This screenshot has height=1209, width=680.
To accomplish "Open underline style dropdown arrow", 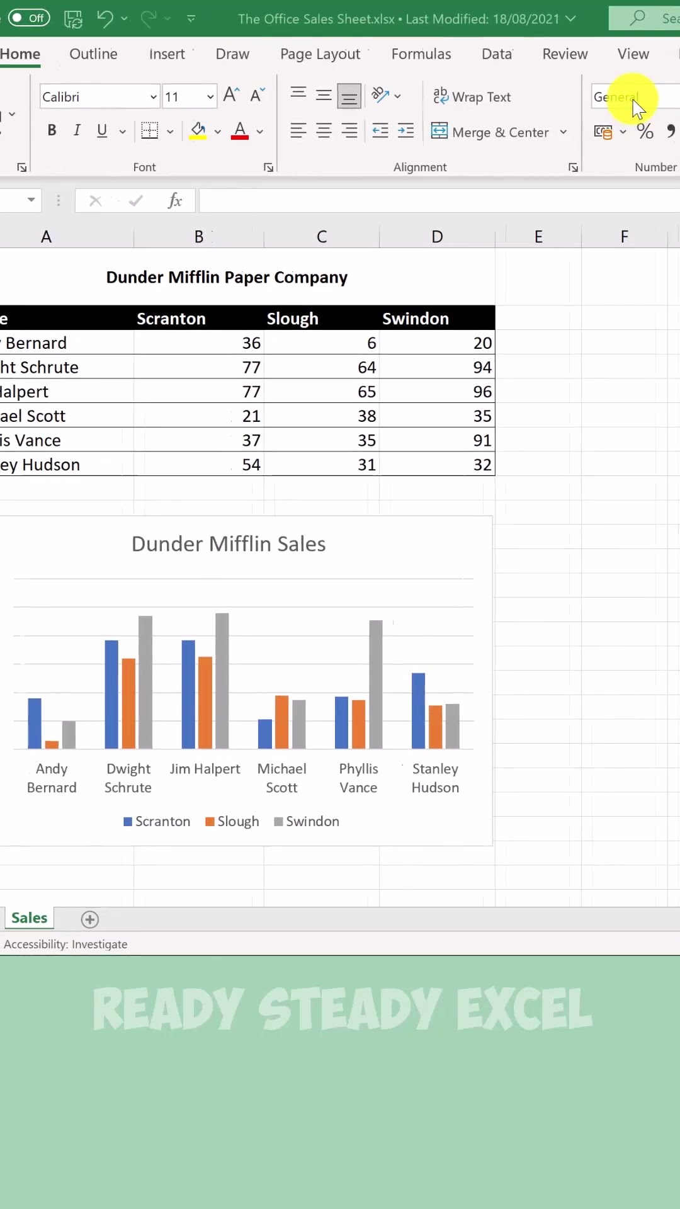I will (122, 132).
